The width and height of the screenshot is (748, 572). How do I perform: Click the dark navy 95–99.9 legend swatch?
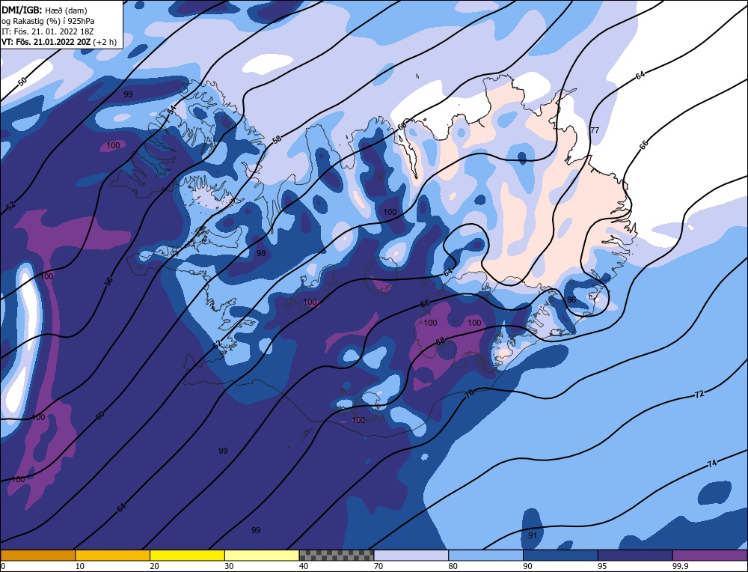tap(635, 555)
